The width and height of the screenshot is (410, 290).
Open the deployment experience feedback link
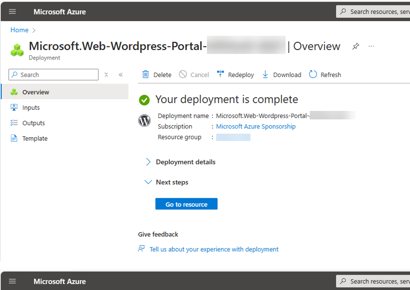click(214, 249)
